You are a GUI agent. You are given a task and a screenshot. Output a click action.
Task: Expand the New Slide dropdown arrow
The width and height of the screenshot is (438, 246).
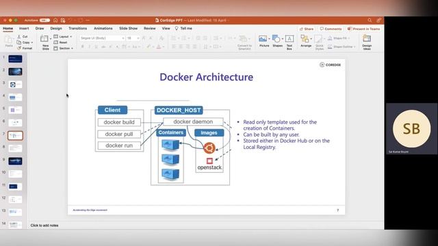pyautogui.click(x=51, y=39)
